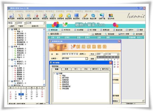The image size is (153, 111).
Task: Collapse the 收入 node in left tree
Action: (9, 60)
